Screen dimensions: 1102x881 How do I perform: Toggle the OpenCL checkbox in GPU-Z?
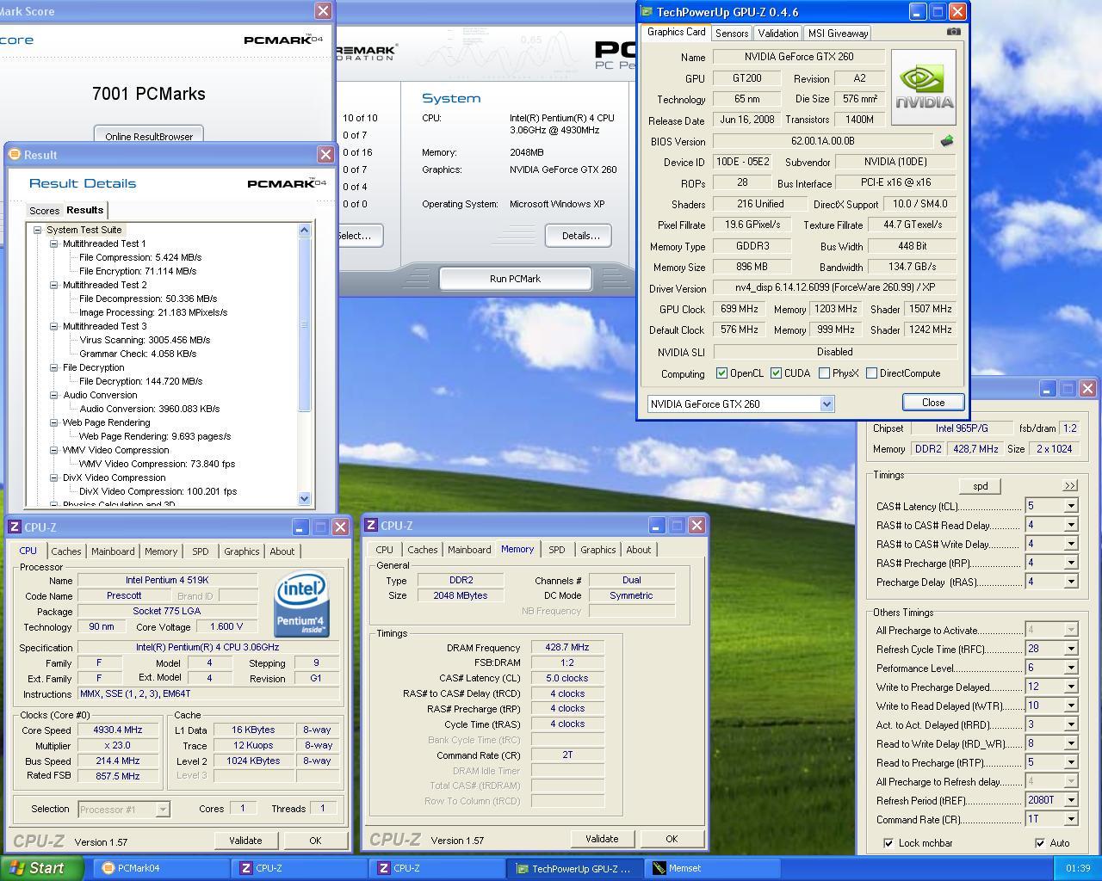tap(721, 373)
